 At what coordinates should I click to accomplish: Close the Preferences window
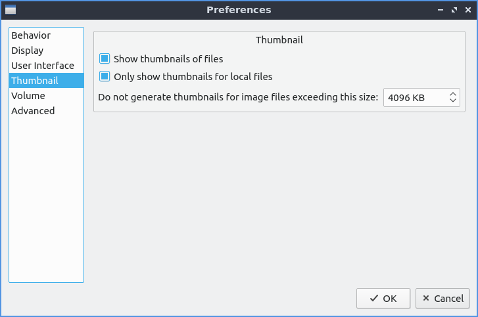[467, 10]
